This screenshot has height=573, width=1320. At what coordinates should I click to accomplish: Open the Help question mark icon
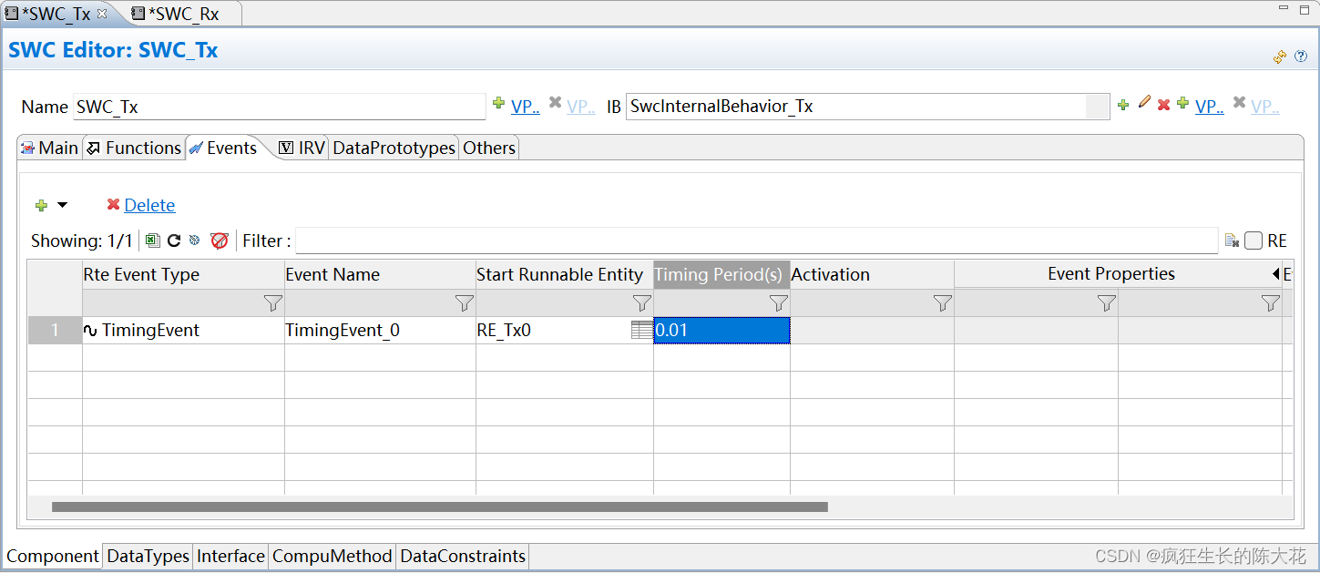point(1301,56)
